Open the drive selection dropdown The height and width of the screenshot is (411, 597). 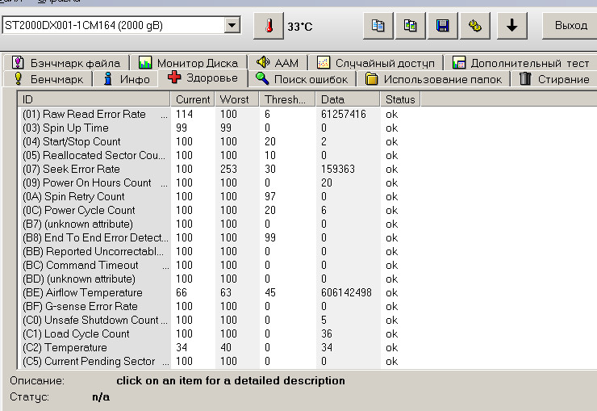tap(232, 26)
